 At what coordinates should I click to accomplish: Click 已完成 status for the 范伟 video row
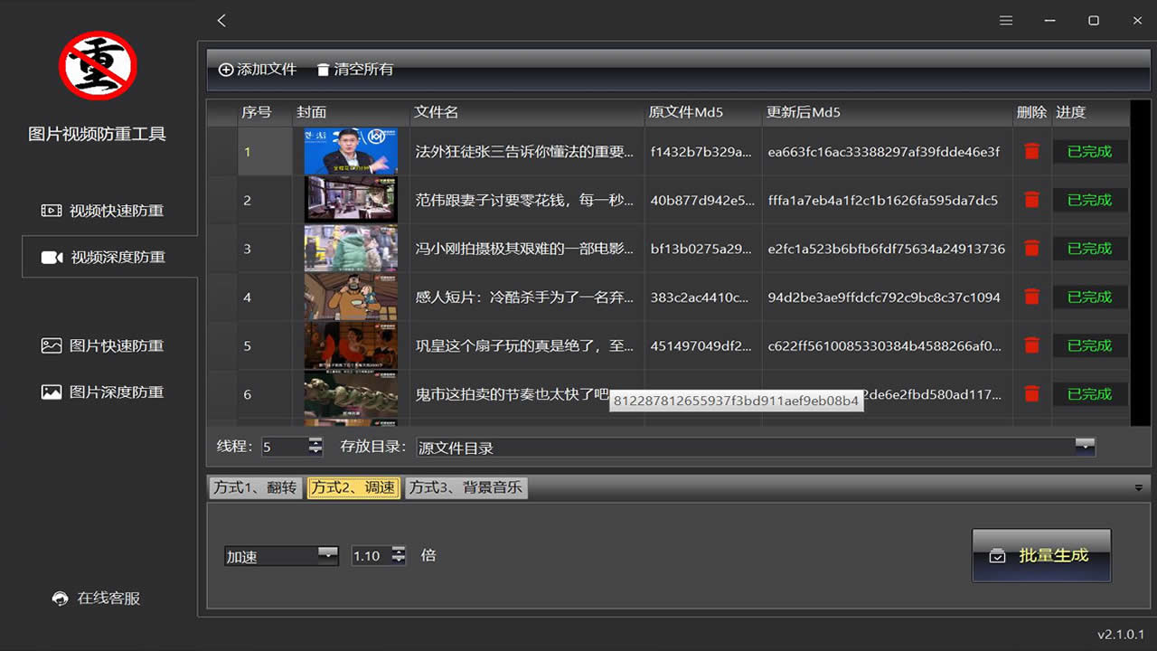(x=1089, y=200)
